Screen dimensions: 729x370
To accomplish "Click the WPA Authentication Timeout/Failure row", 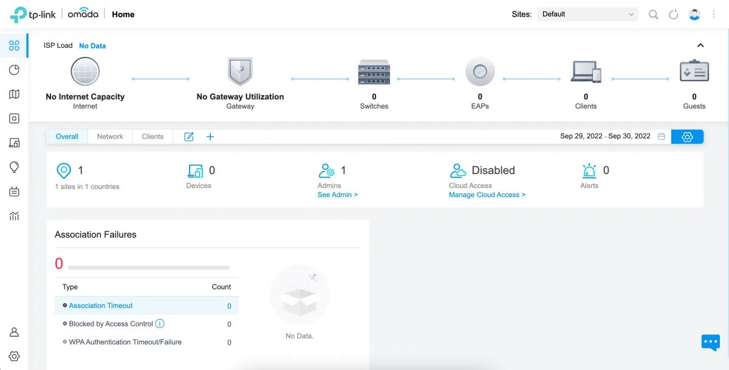I will [146, 342].
